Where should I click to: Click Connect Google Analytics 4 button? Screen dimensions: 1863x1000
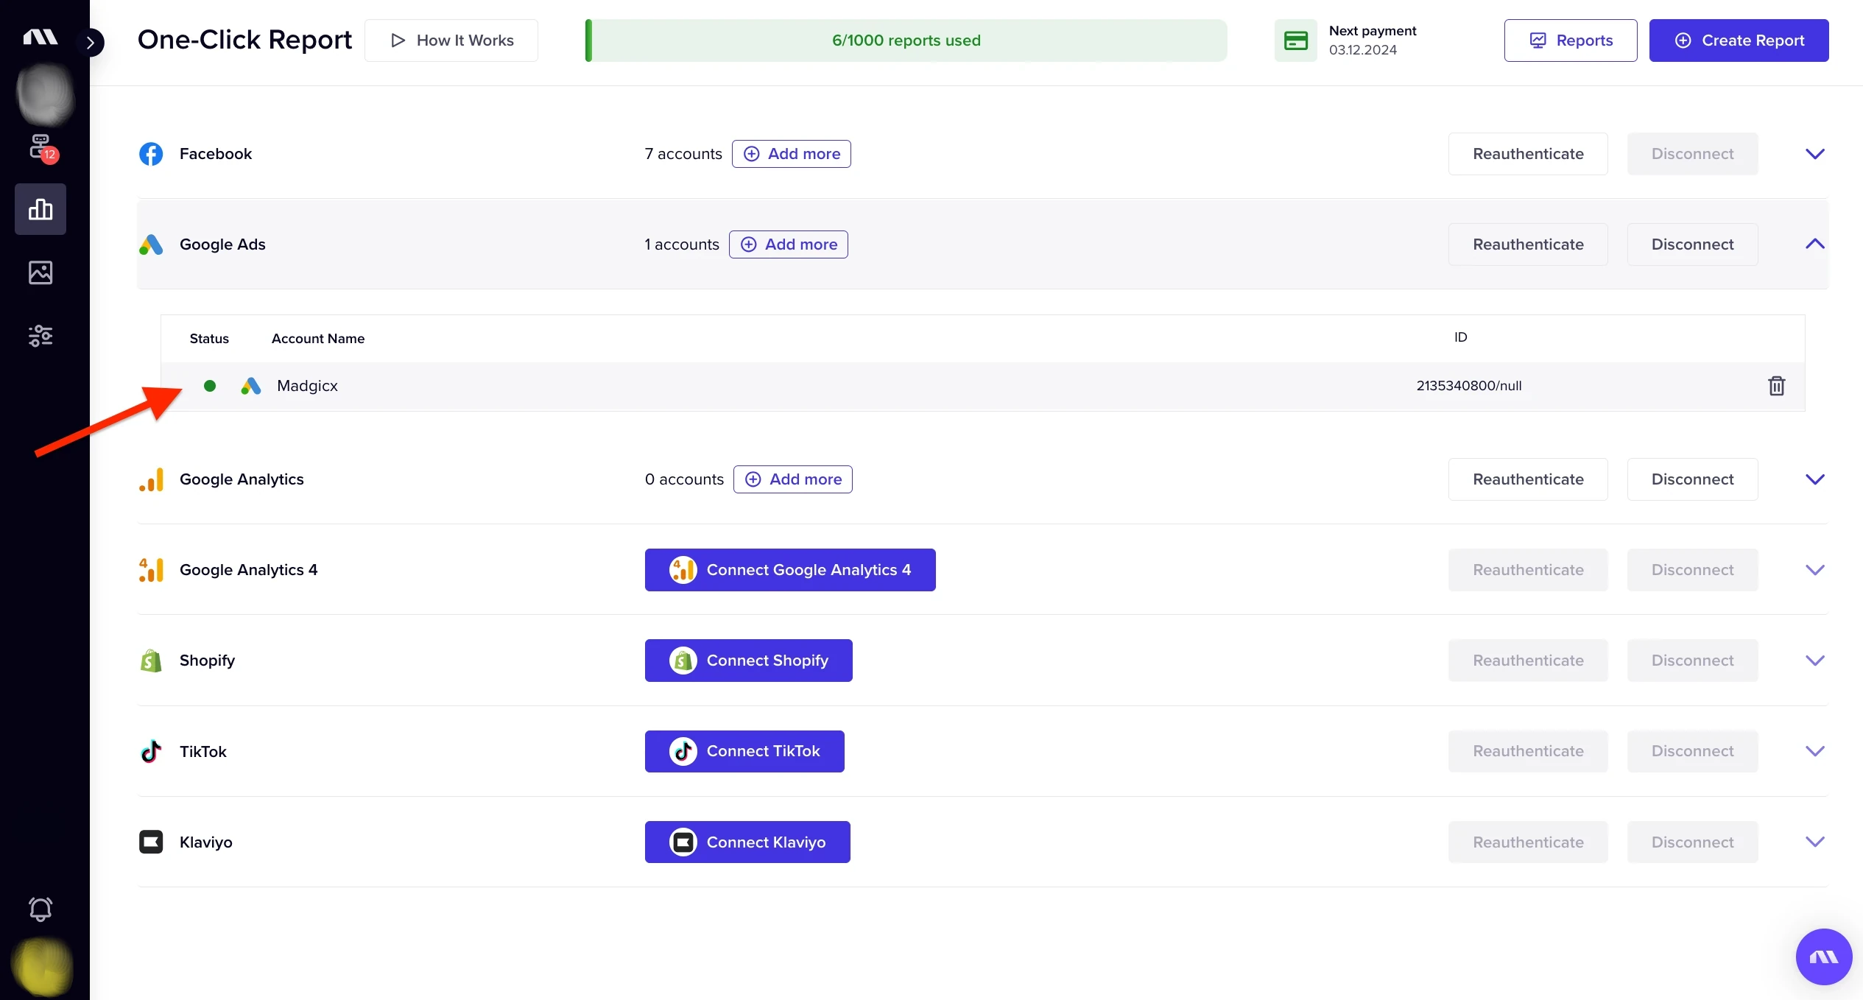point(790,570)
